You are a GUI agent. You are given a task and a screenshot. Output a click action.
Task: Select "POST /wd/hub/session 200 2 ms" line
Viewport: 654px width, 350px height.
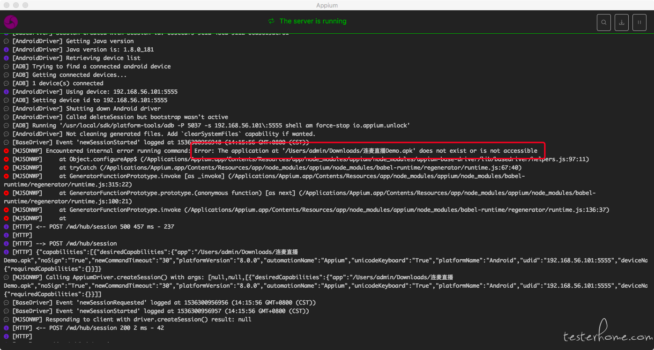click(x=88, y=328)
